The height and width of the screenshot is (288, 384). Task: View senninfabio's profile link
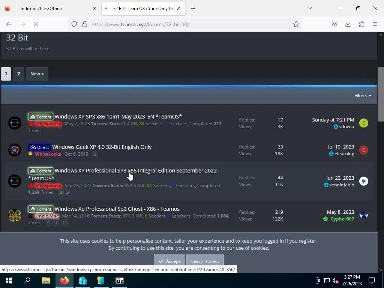pyautogui.click(x=342, y=185)
